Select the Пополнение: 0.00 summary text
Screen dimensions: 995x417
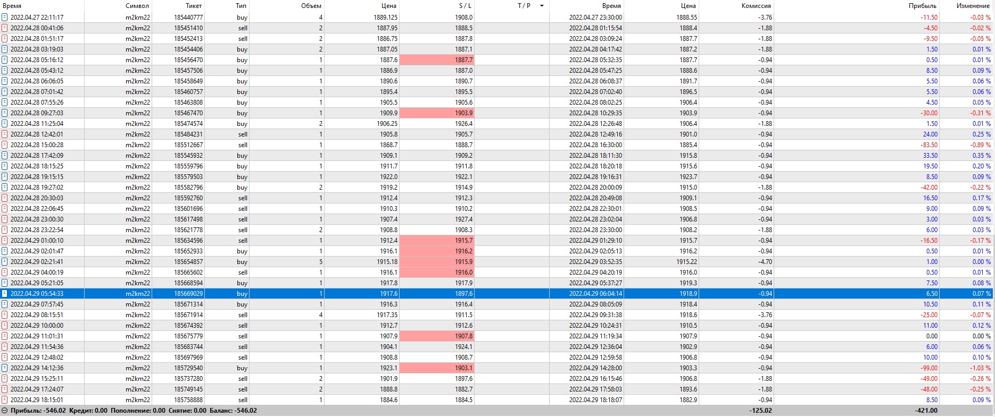(138, 411)
